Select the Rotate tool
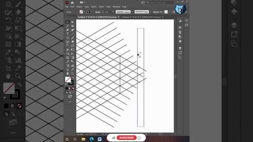 point(68,46)
